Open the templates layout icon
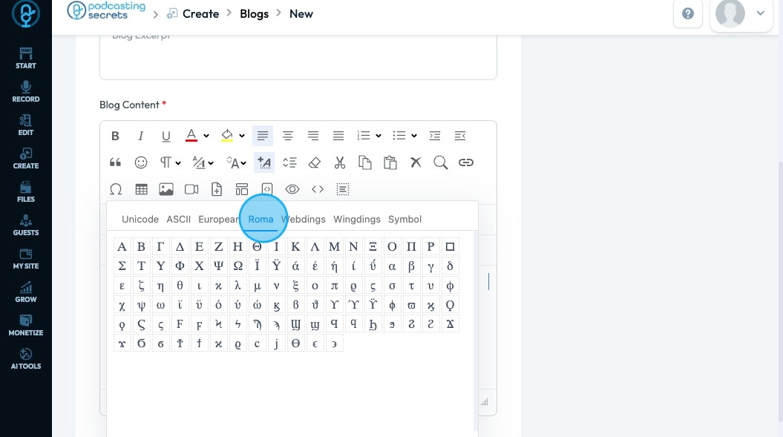This screenshot has width=783, height=437. pos(242,189)
